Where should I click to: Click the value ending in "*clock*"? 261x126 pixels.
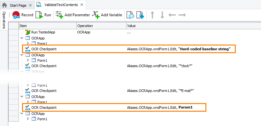160,66
